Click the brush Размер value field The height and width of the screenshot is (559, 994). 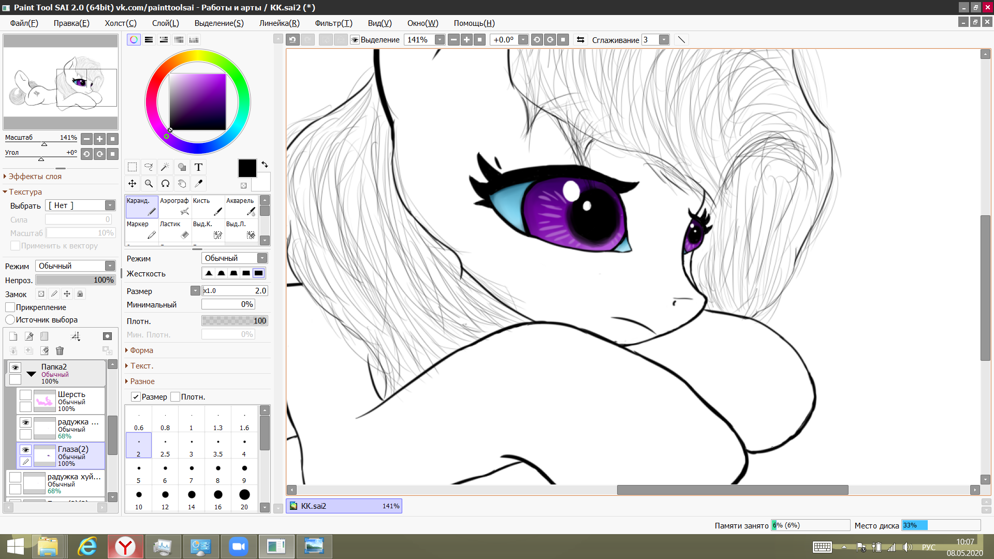(x=235, y=291)
